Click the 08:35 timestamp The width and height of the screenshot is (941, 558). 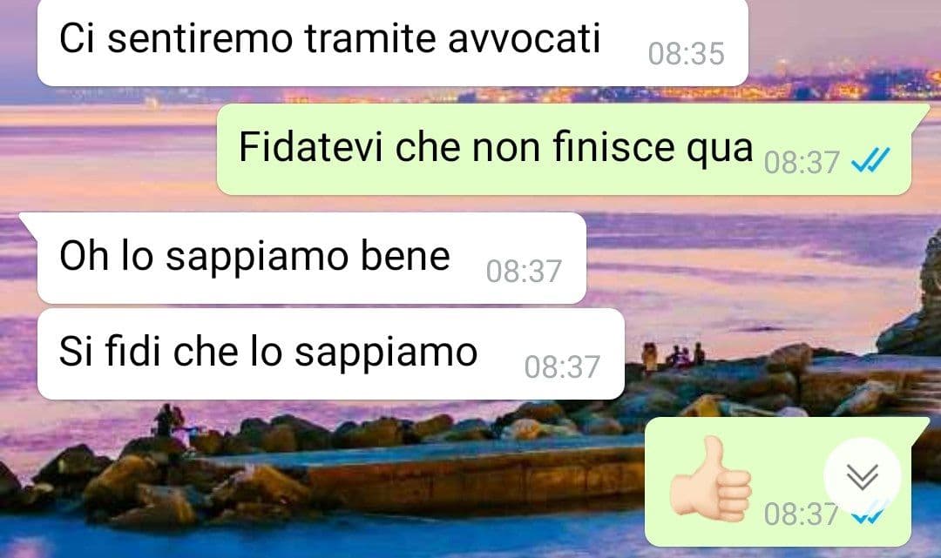pyautogui.click(x=686, y=54)
